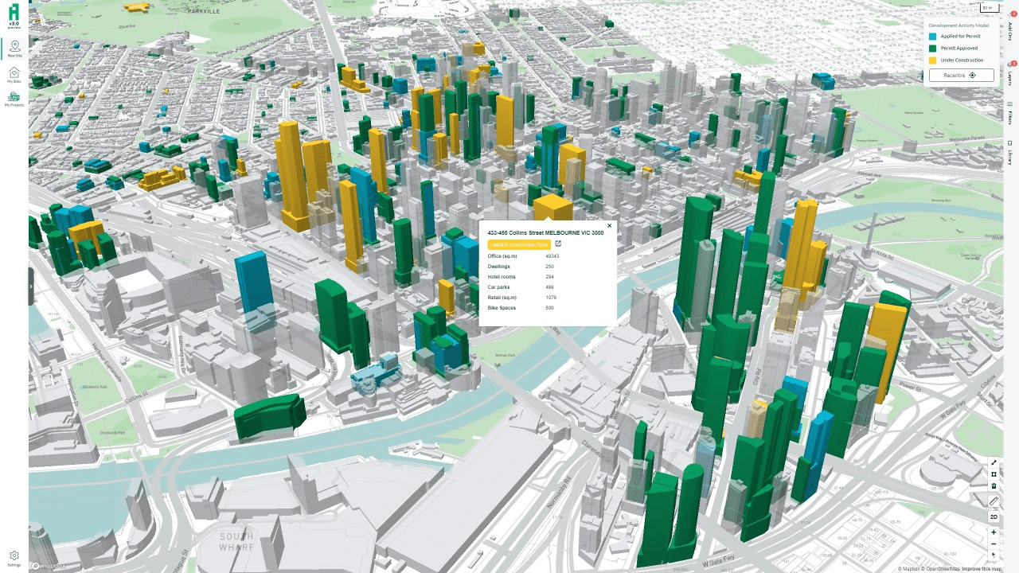Click the Permit Approved green swatch
Image resolution: width=1019 pixels, height=573 pixels.
[x=933, y=48]
